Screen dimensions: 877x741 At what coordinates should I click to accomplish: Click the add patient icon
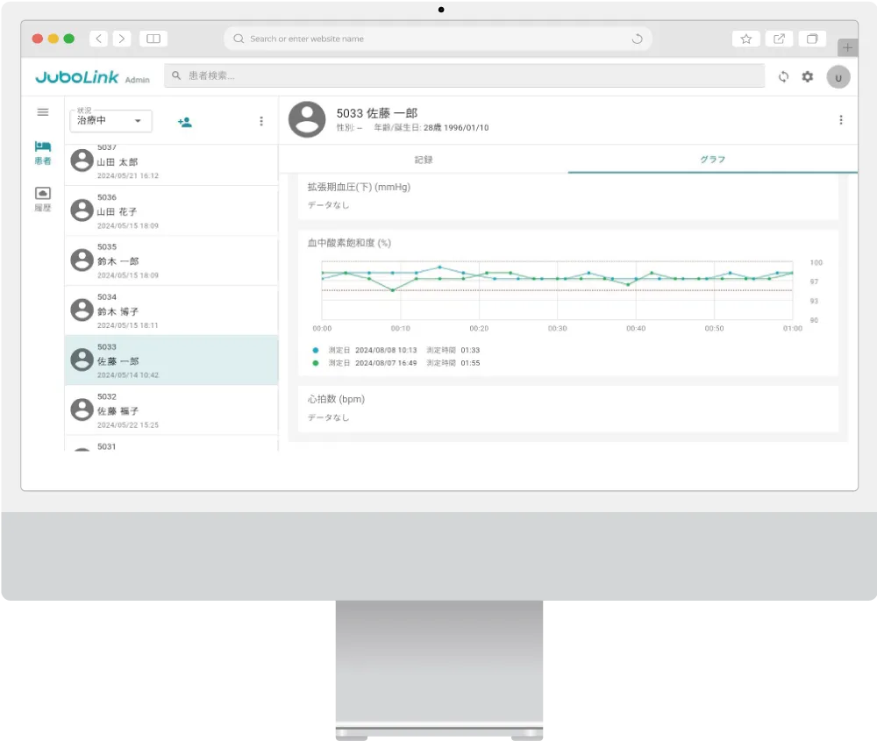click(x=184, y=122)
